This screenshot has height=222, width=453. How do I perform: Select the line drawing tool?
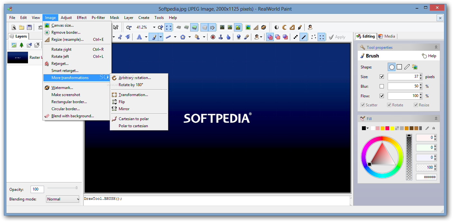pyautogui.click(x=168, y=37)
